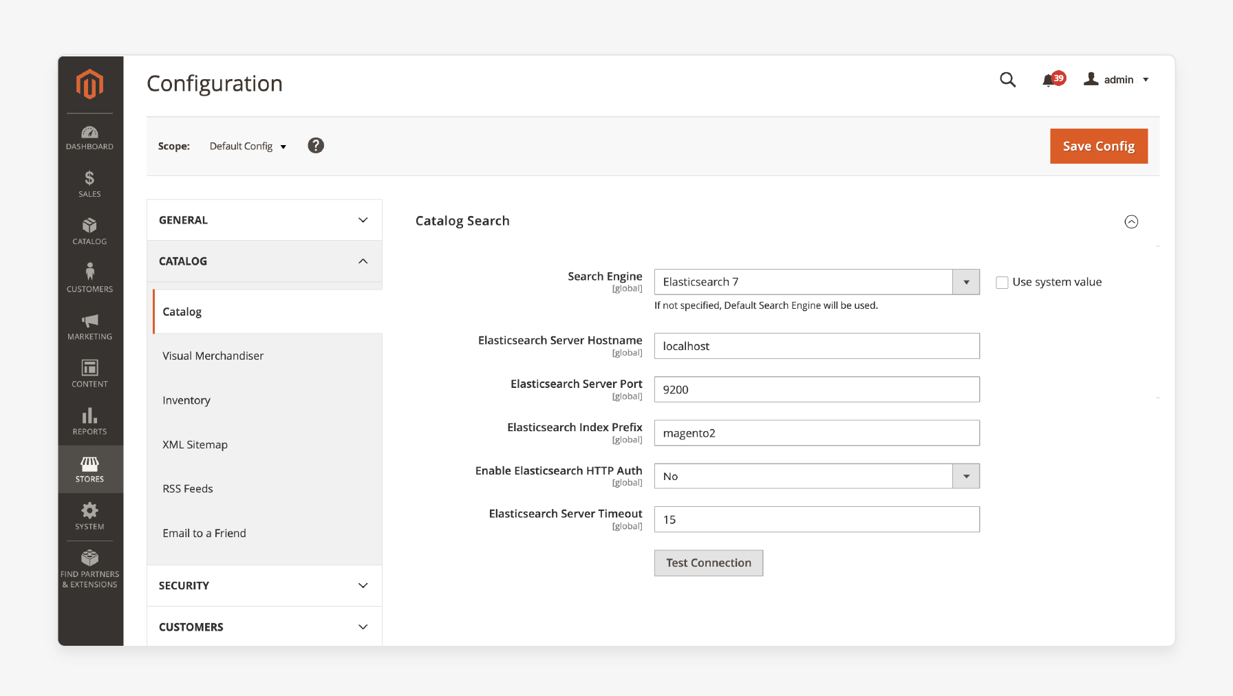
Task: Click the Elasticsearch Server Timeout field
Action: pos(817,519)
